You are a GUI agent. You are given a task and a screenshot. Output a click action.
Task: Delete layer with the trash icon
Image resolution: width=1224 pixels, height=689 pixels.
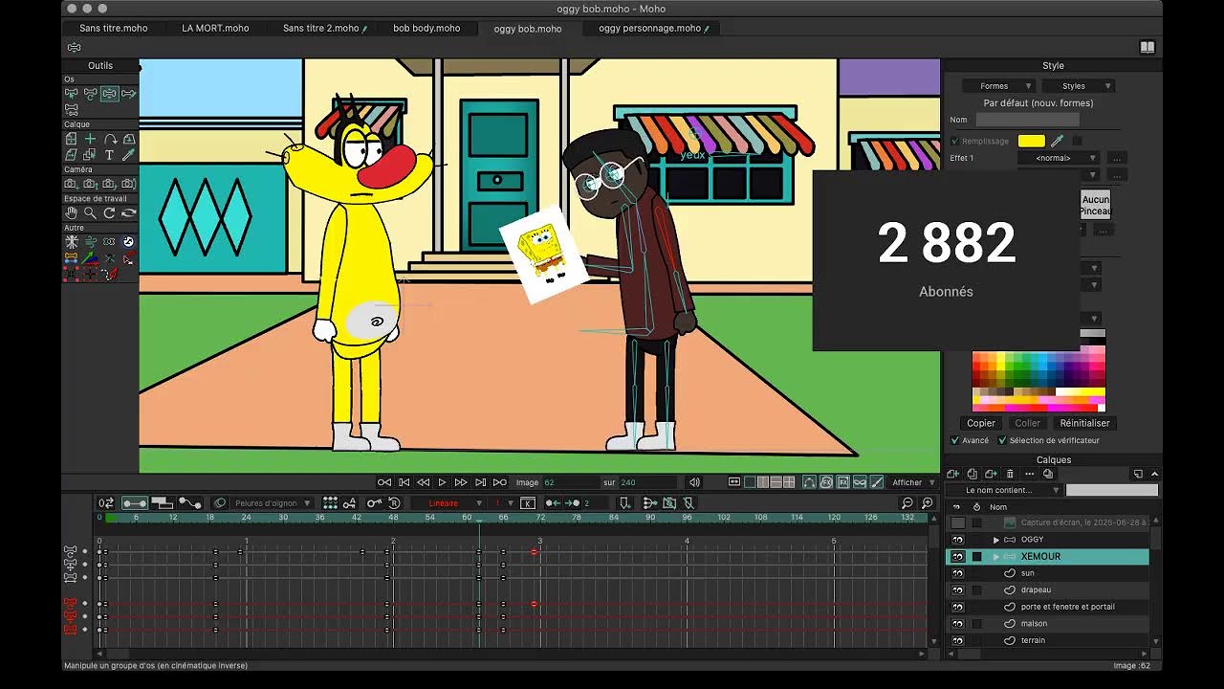tap(1010, 474)
